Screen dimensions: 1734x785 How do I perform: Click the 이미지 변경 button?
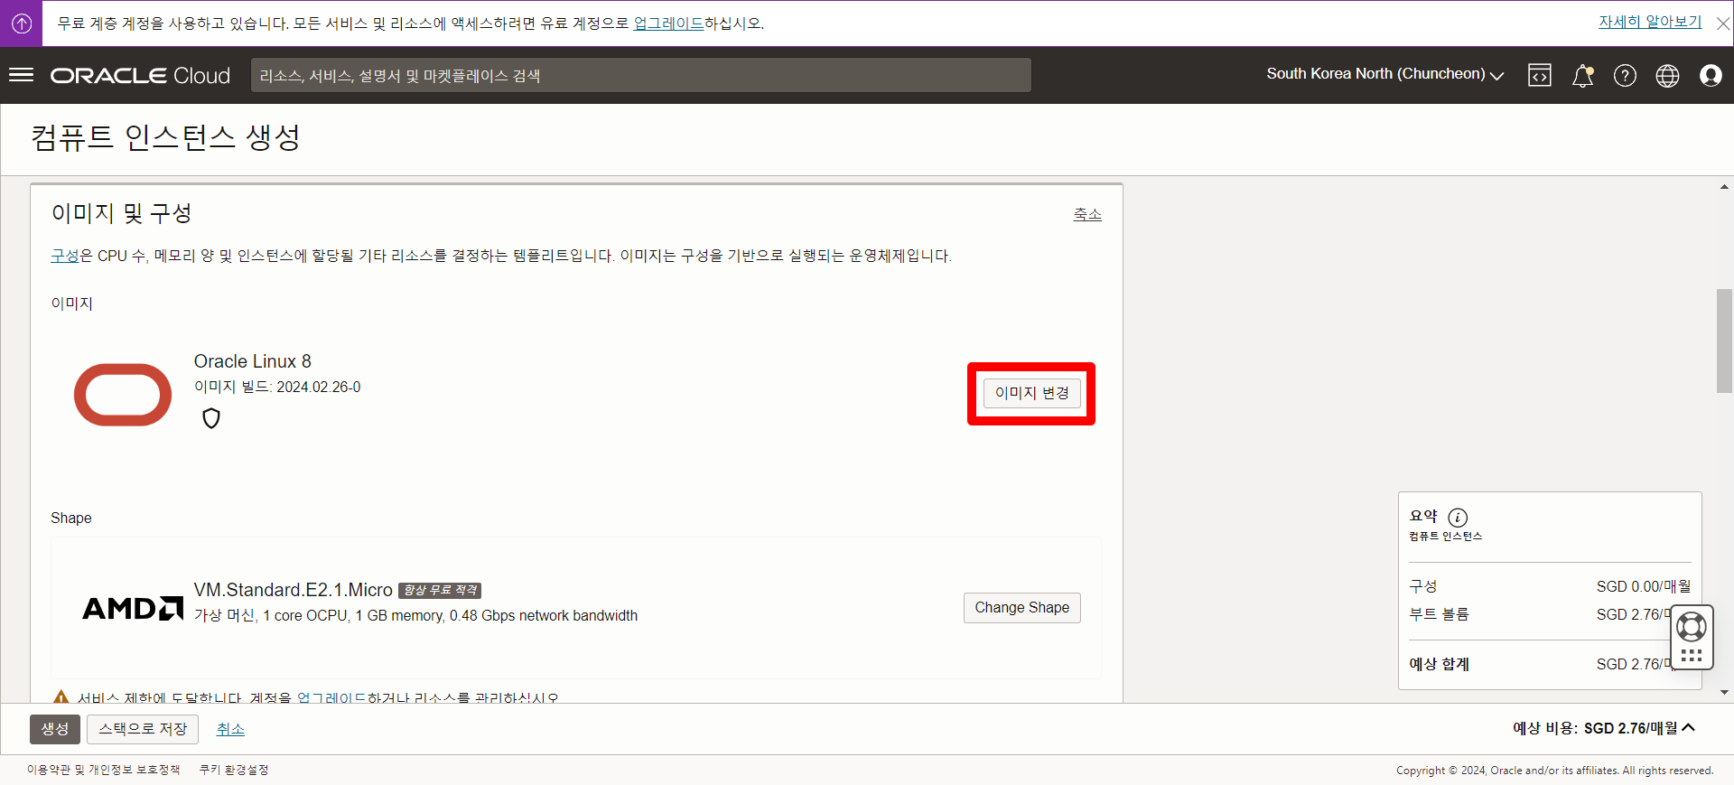(x=1031, y=393)
